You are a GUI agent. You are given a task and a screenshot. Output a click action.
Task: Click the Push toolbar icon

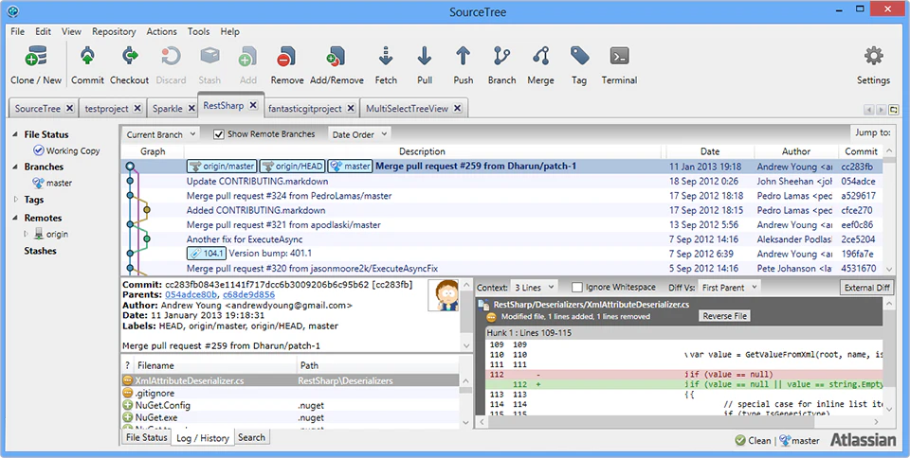[x=463, y=58]
